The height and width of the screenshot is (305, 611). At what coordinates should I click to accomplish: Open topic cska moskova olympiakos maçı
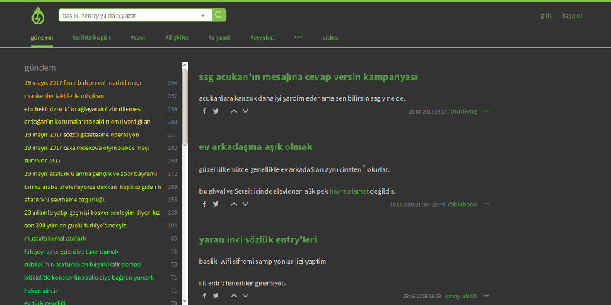click(86, 148)
